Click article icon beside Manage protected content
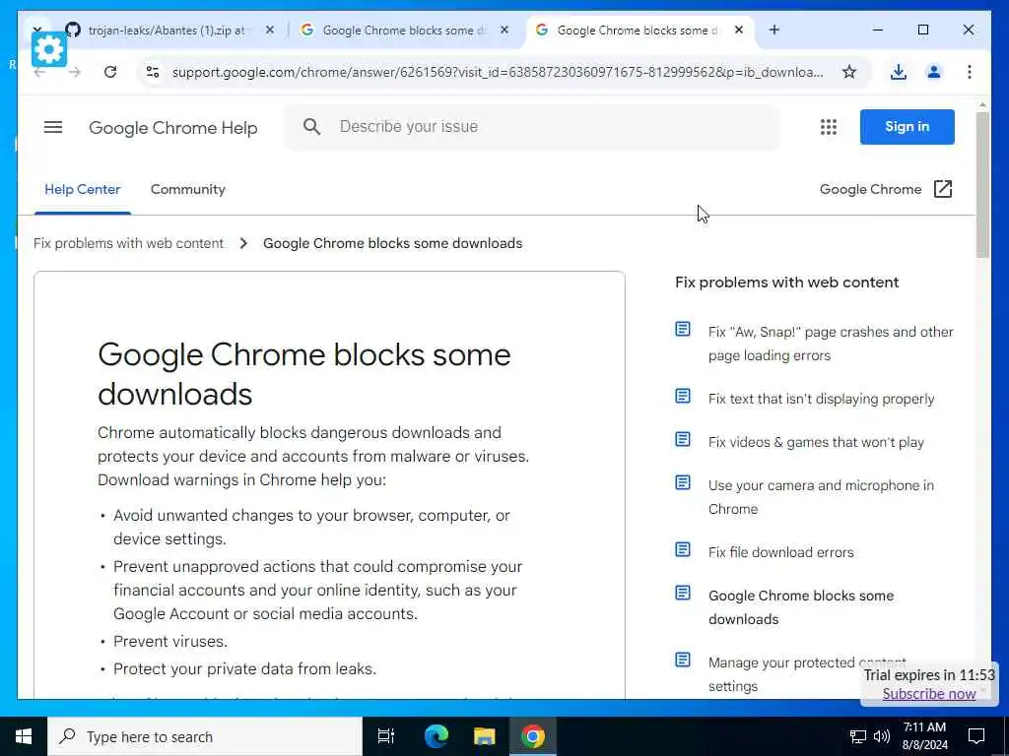Screen dimensions: 1009x756 pyautogui.click(x=683, y=661)
